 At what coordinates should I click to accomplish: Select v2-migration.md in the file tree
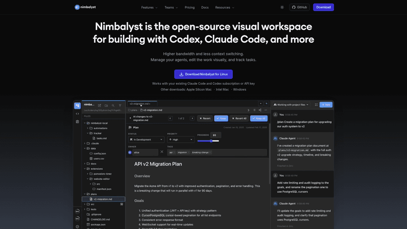[103, 199]
